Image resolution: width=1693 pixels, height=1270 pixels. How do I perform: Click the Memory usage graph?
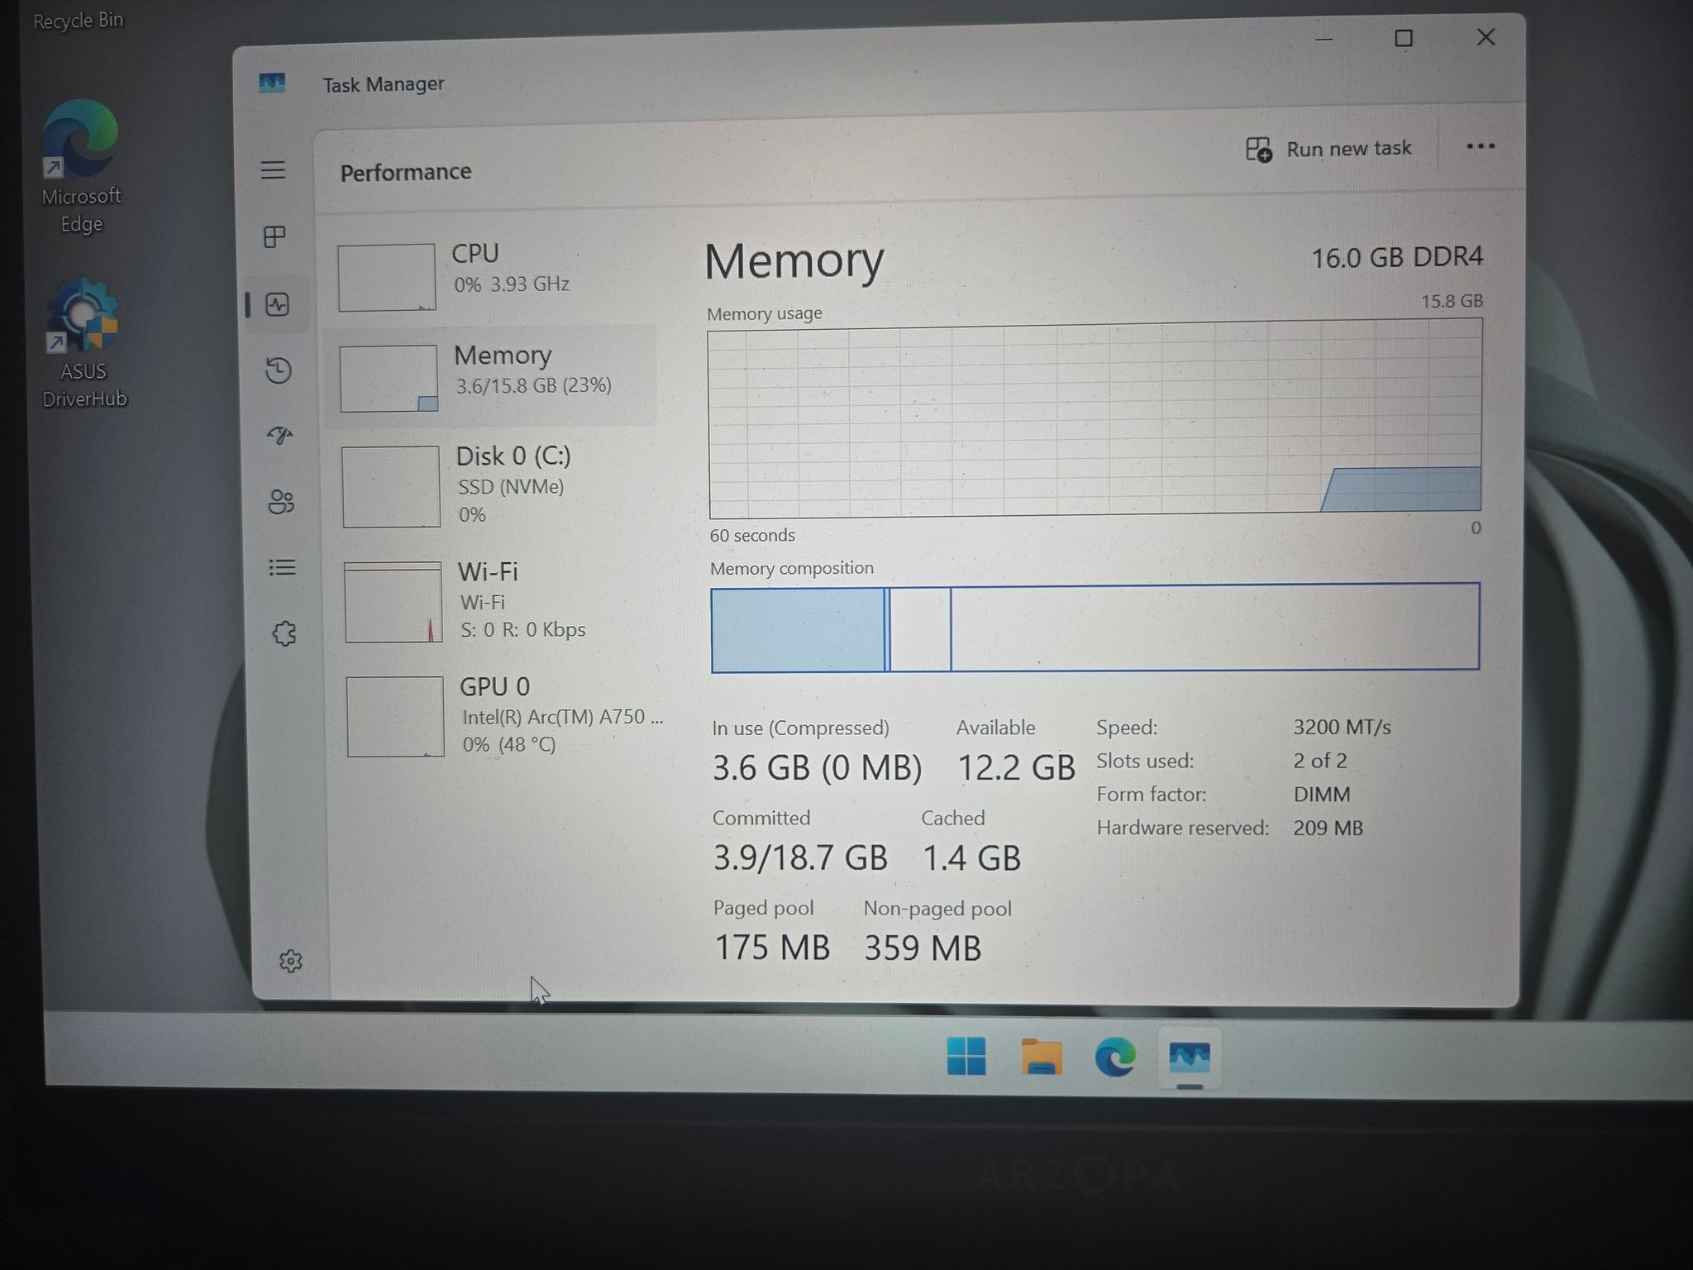pyautogui.click(x=1094, y=419)
